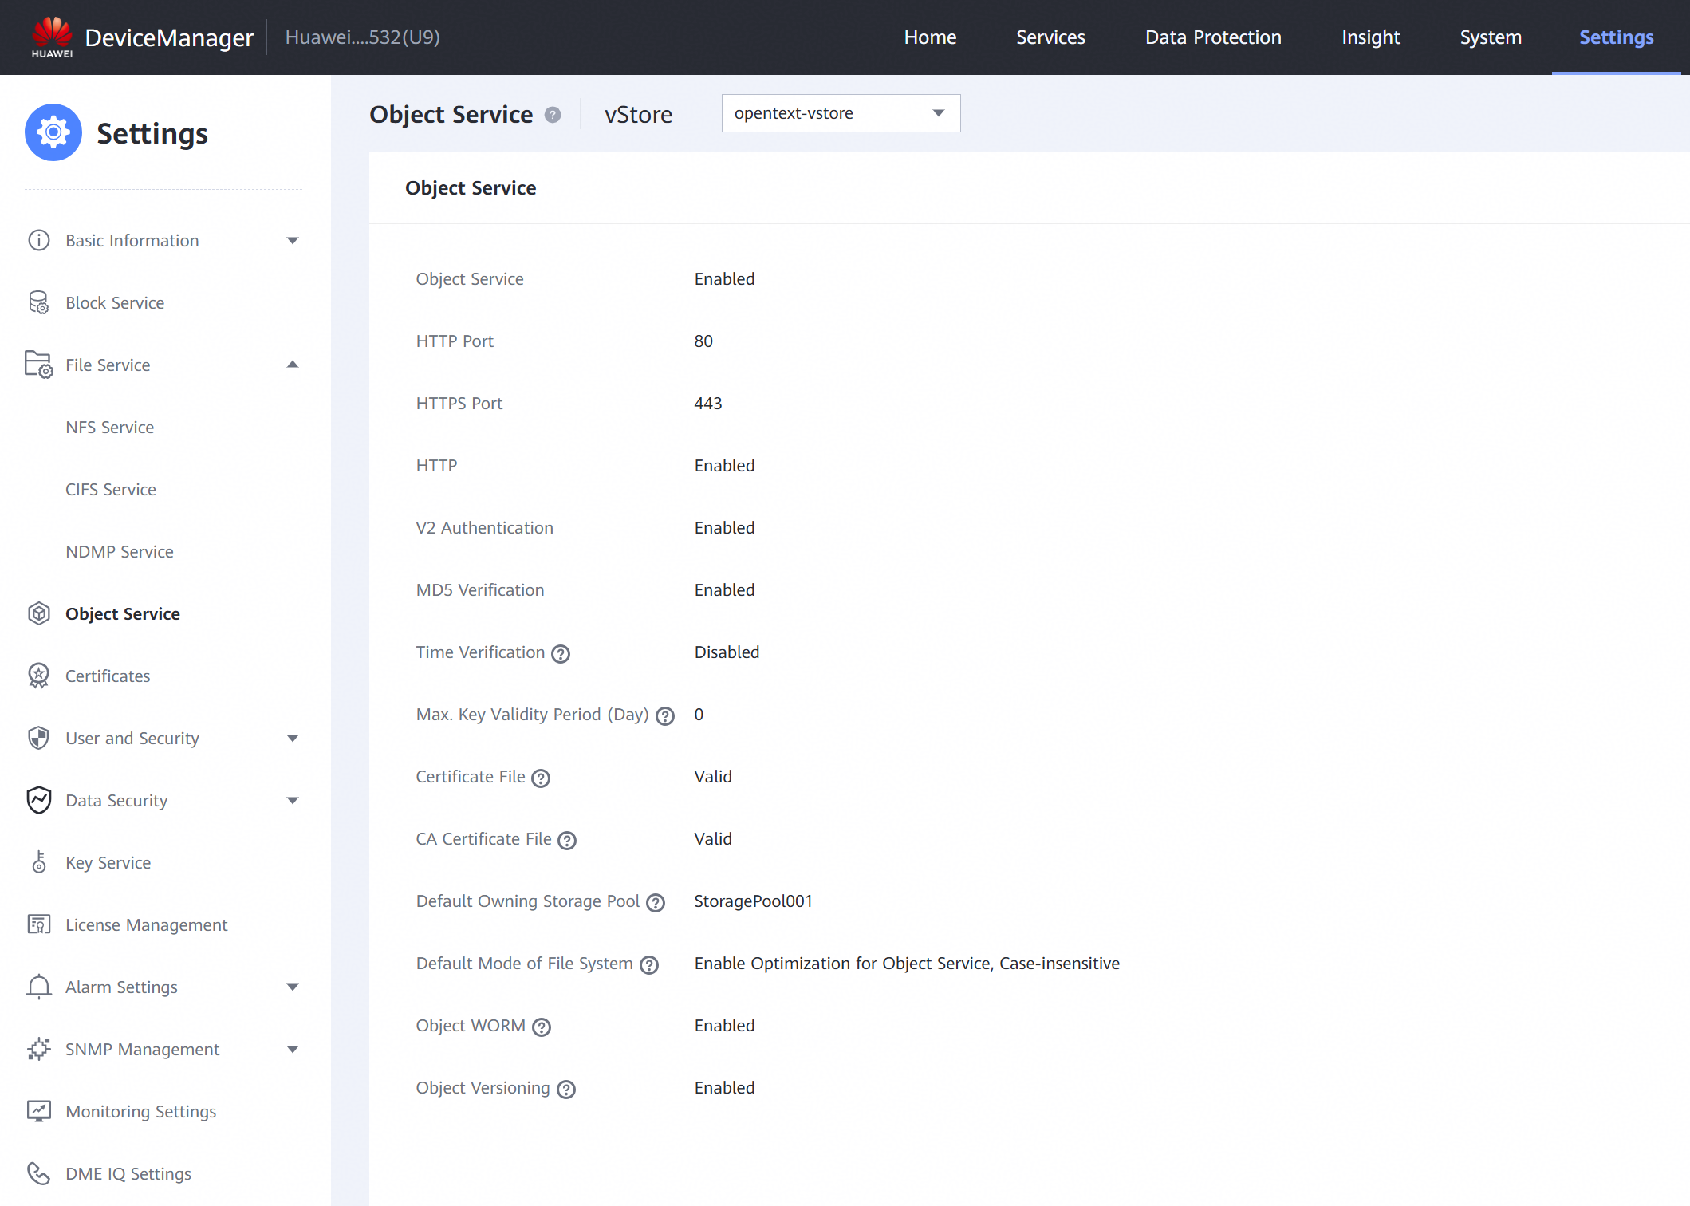Click help icon for Default Mode of File System
1690x1206 pixels.
click(649, 965)
